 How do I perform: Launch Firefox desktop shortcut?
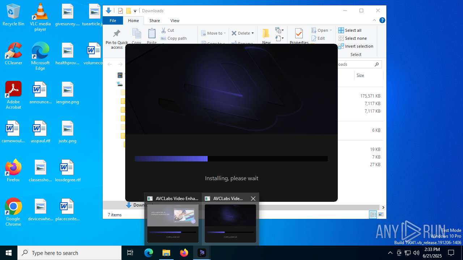(x=13, y=171)
